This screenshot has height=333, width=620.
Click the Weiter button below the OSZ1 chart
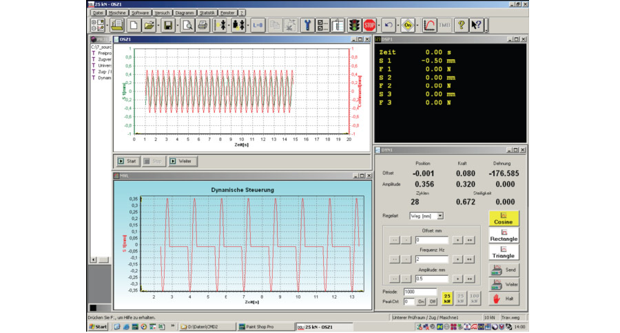[x=182, y=160]
